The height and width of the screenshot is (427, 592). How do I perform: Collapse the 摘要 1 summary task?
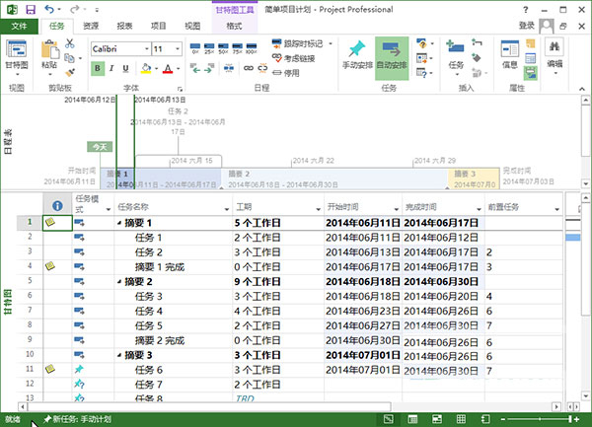coord(119,223)
